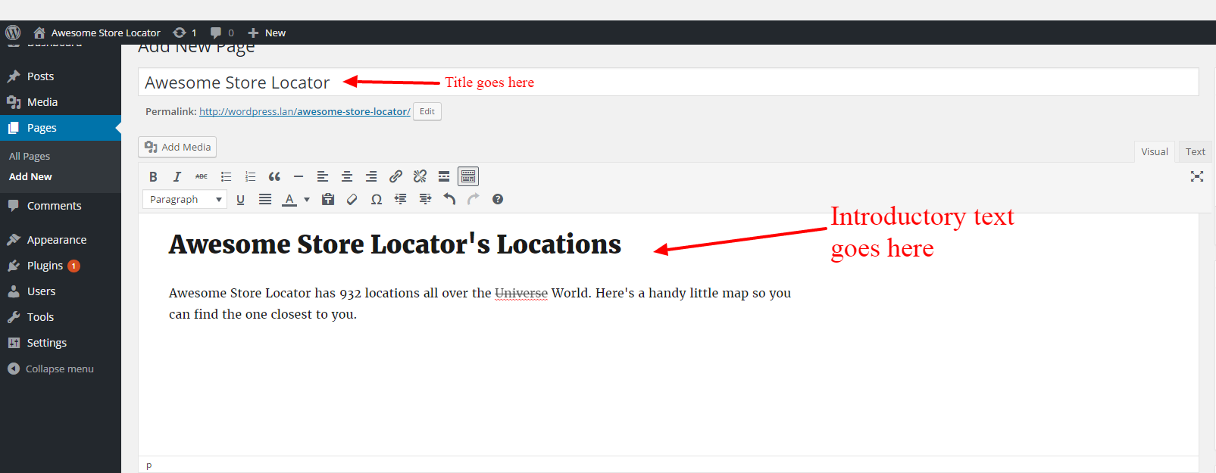Screen dimensions: 1216x473
Task: Insert a bulleted list
Action: [226, 176]
